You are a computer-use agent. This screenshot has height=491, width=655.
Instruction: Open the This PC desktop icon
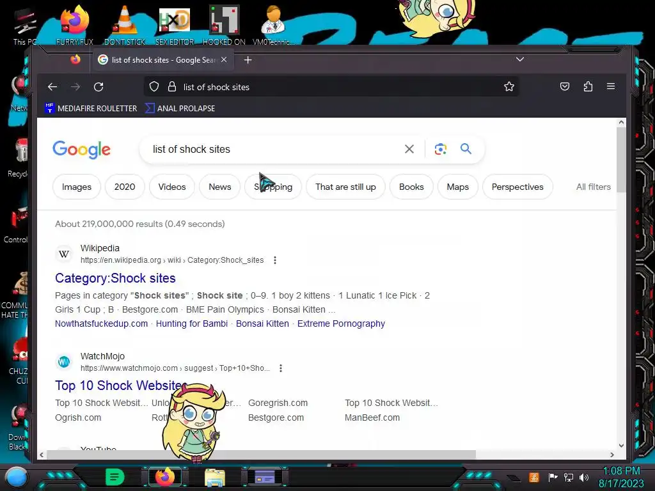coord(24,26)
